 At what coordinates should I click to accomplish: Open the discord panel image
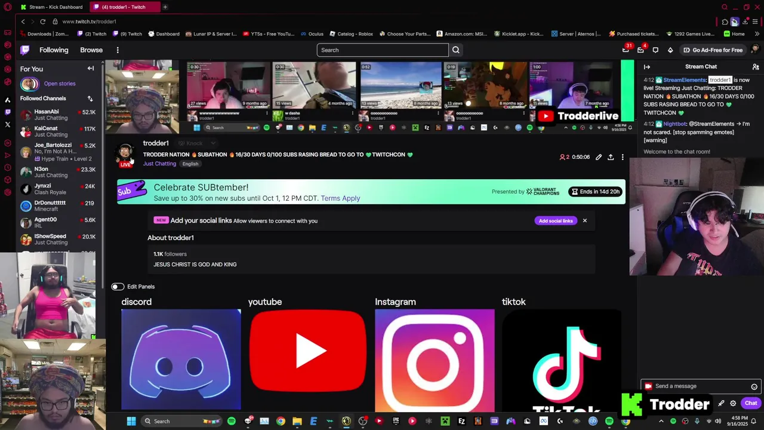click(181, 360)
